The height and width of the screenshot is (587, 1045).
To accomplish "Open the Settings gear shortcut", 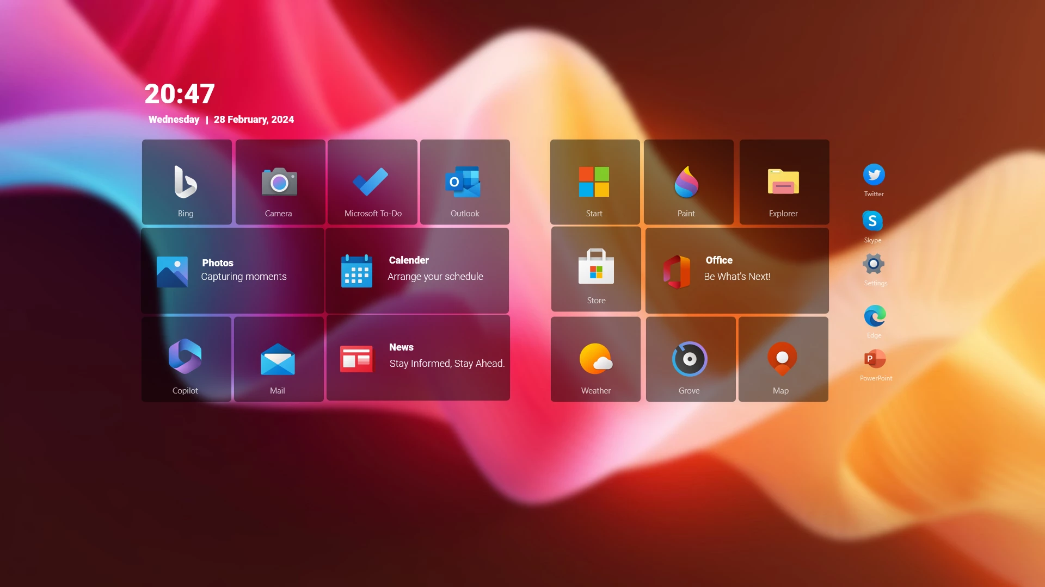I will tap(874, 264).
